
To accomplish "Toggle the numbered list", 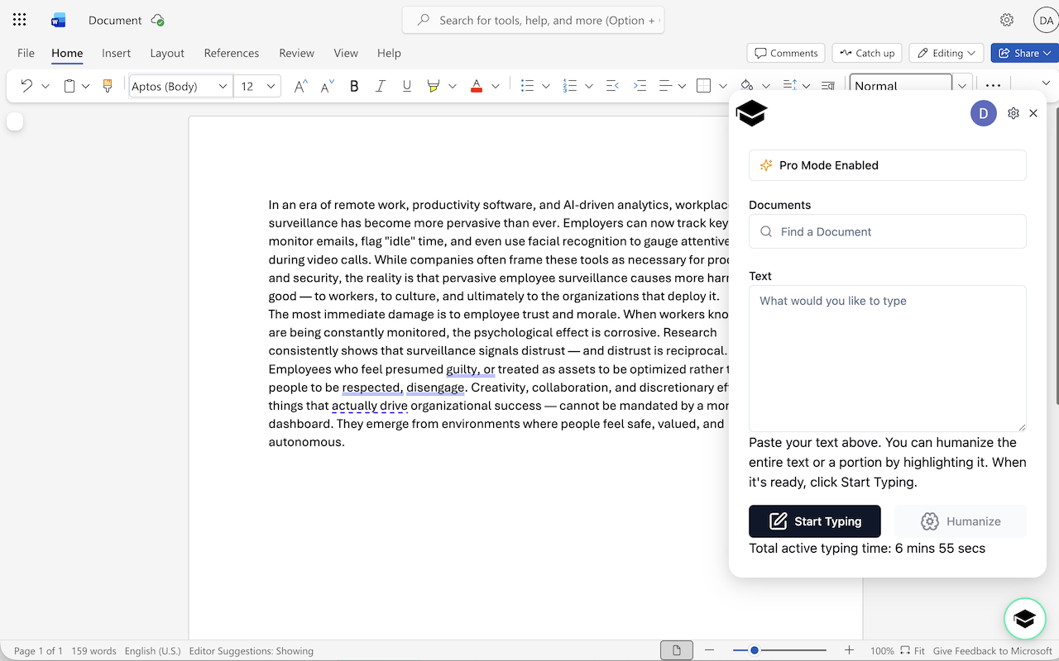I will [570, 86].
